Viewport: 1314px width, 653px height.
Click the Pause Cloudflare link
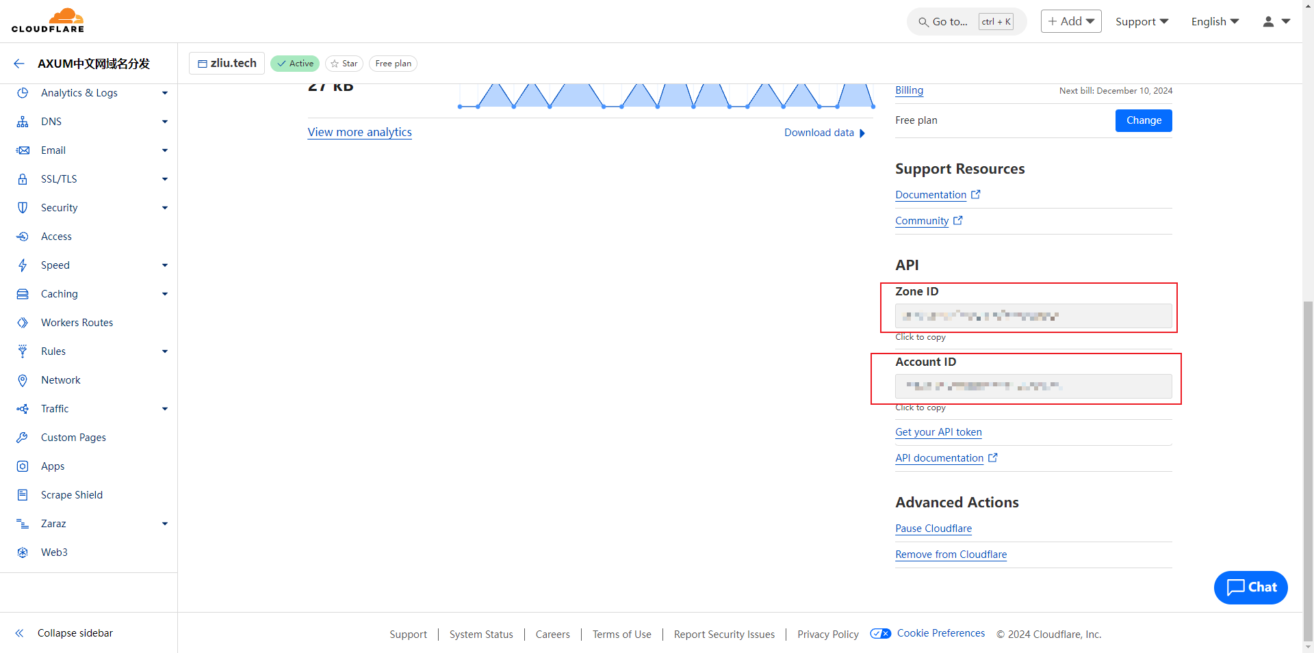click(933, 529)
